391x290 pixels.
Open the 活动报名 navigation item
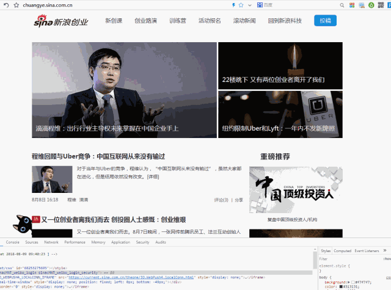[x=210, y=21]
